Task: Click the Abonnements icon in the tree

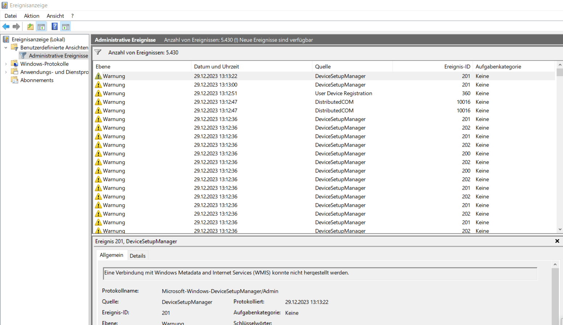Action: pyautogui.click(x=15, y=80)
